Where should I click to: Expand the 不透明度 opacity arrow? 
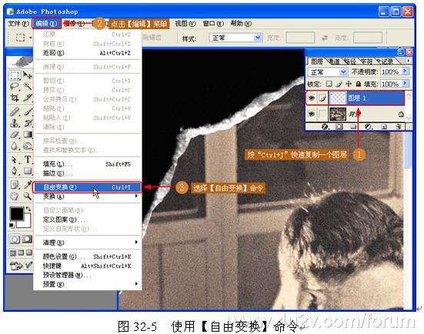[x=405, y=71]
